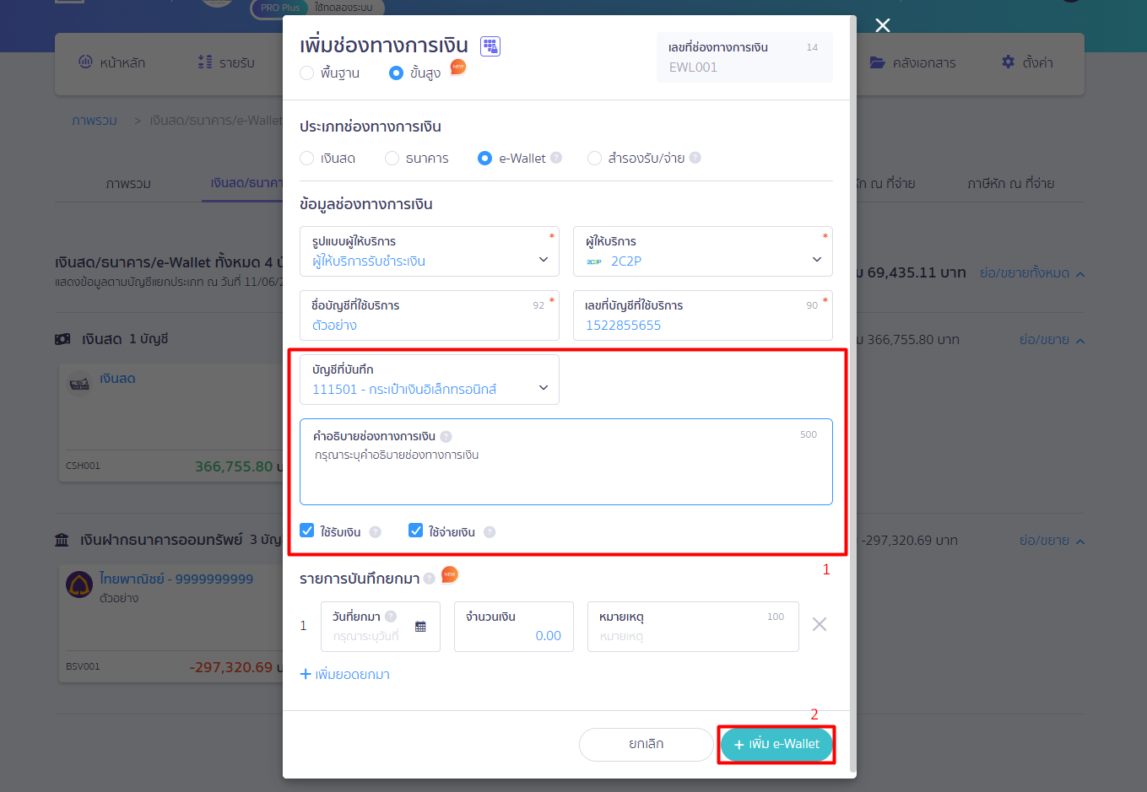
Task: Collapse all with ย่อ/ขยายทั้งหมด
Action: 1032,273
